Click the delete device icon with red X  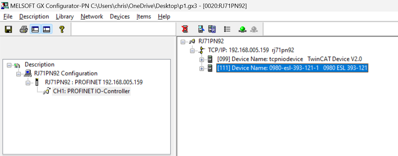(x=185, y=29)
